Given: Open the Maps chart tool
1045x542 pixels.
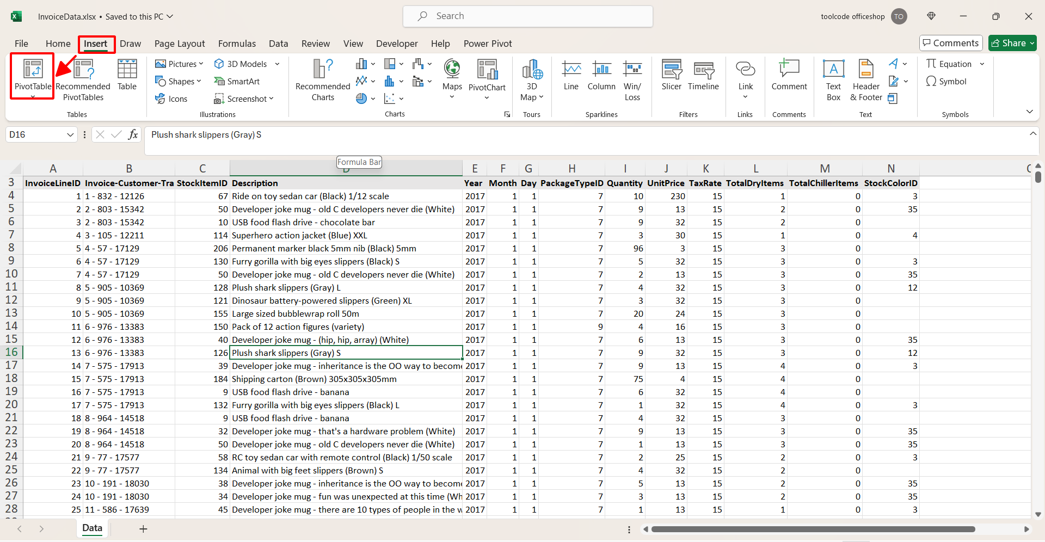Looking at the screenshot, I should tap(452, 75).
